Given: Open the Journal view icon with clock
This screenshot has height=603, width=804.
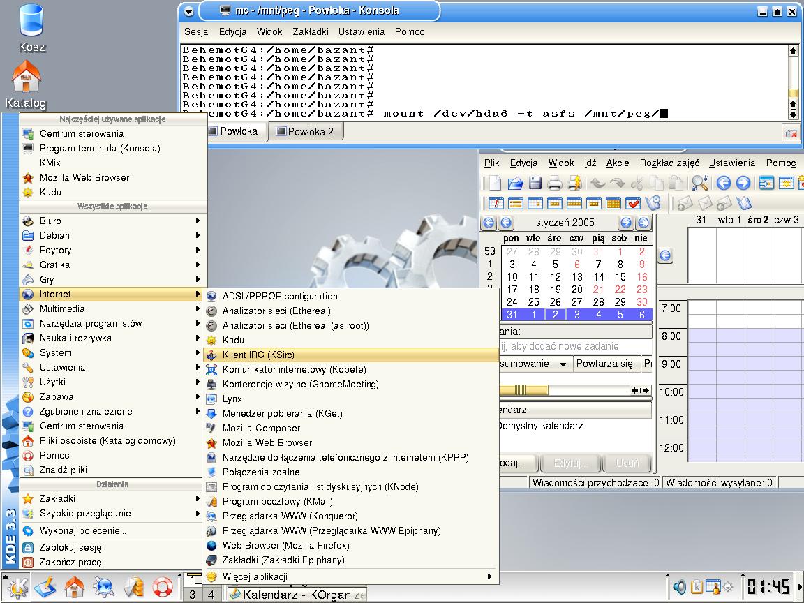Looking at the screenshot, I should [653, 203].
